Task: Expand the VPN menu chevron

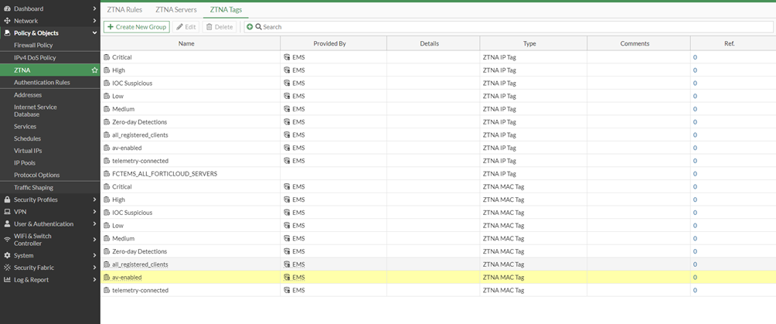Action: (94, 212)
